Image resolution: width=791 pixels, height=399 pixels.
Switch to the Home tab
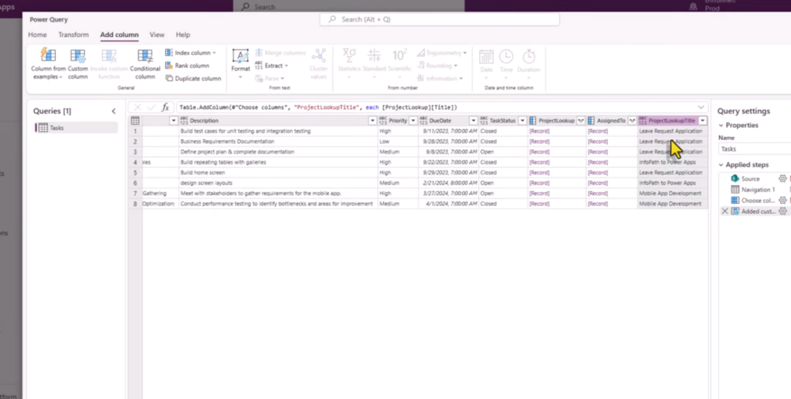(37, 35)
